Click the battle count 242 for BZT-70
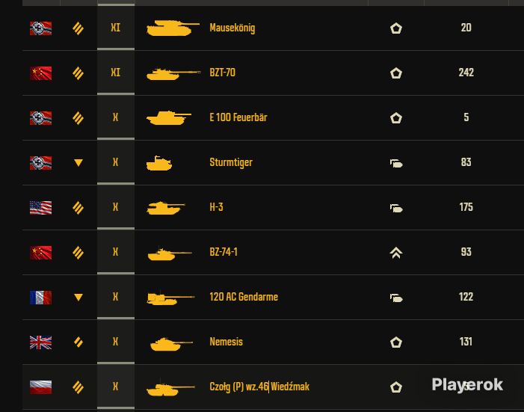Screen dimensions: 524x412 (466, 73)
